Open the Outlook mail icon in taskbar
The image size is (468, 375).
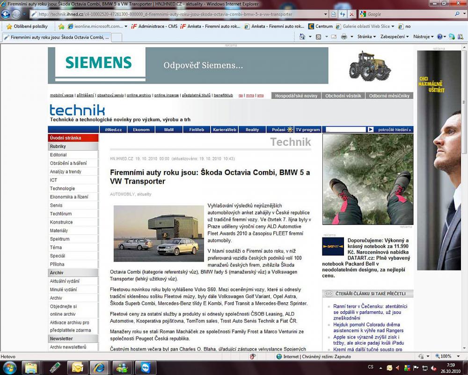(x=77, y=367)
